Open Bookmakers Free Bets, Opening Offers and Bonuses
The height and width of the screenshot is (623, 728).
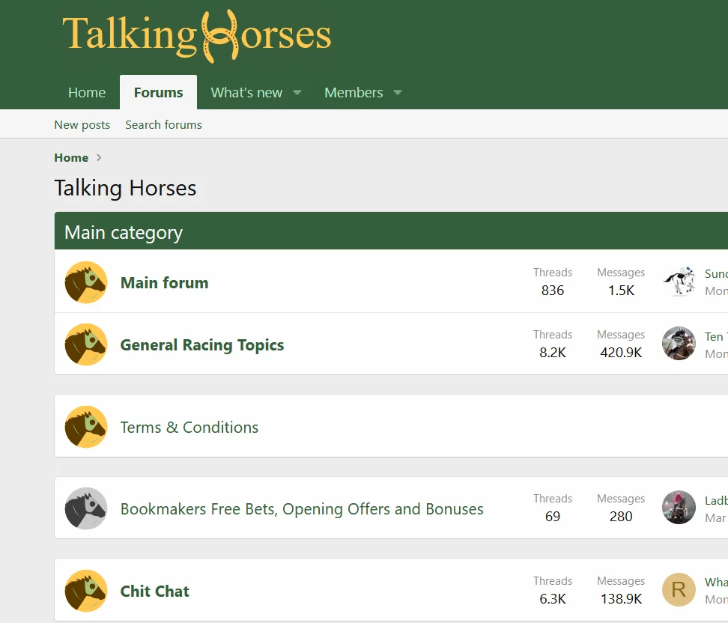click(302, 508)
